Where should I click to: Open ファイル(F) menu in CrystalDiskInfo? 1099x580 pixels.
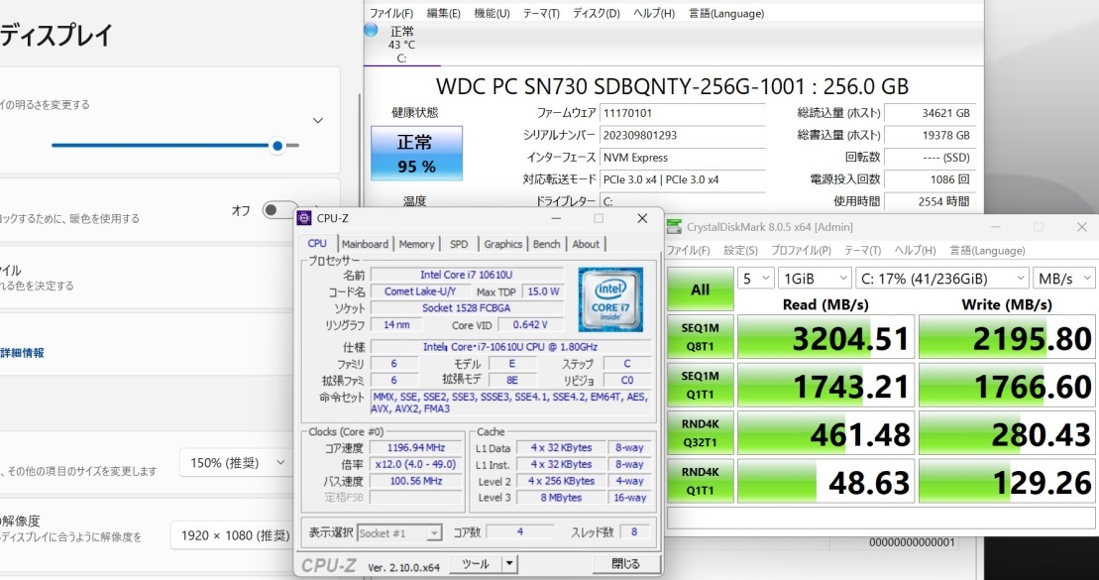tap(391, 13)
